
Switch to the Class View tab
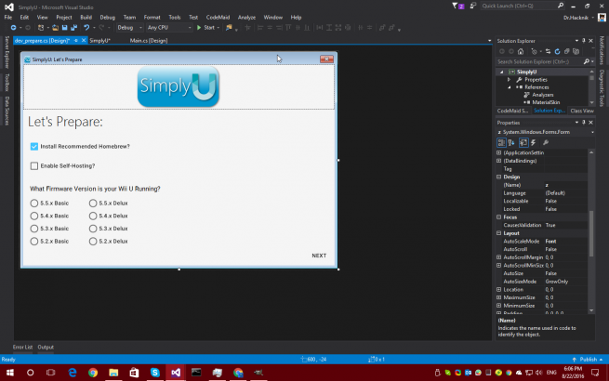[x=582, y=112]
